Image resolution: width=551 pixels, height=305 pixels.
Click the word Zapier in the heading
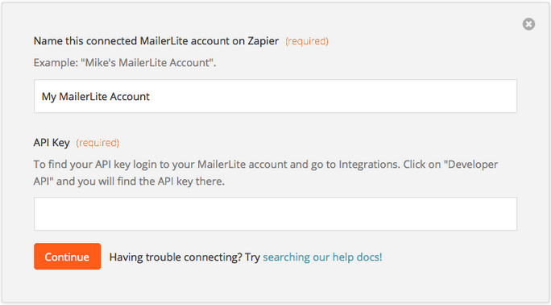pyautogui.click(x=263, y=41)
